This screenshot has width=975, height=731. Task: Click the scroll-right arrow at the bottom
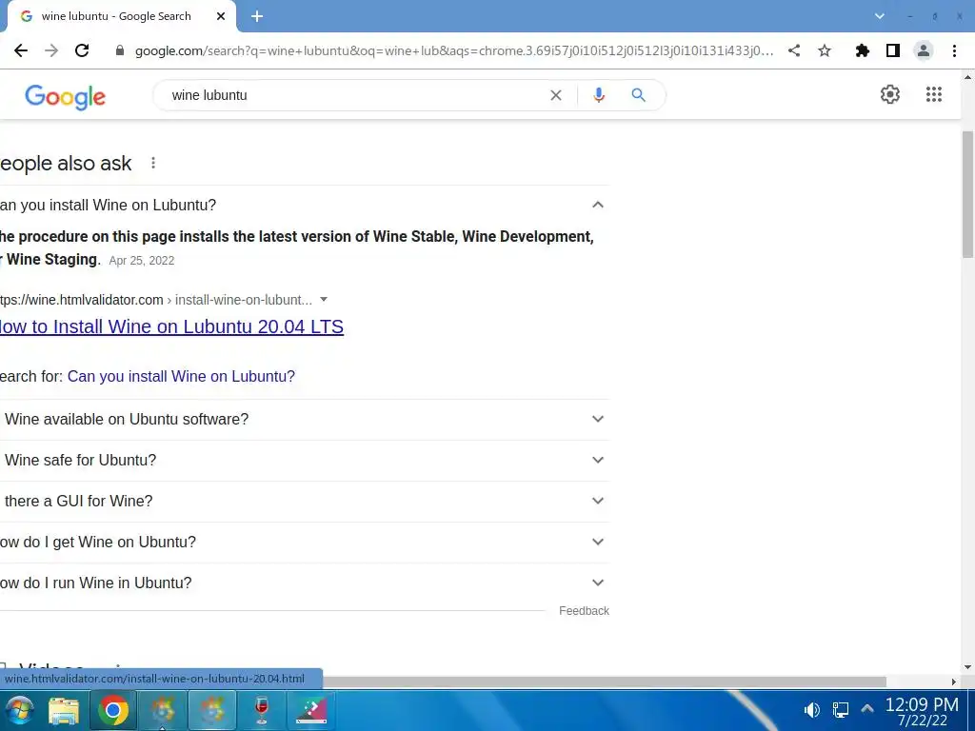(x=954, y=682)
